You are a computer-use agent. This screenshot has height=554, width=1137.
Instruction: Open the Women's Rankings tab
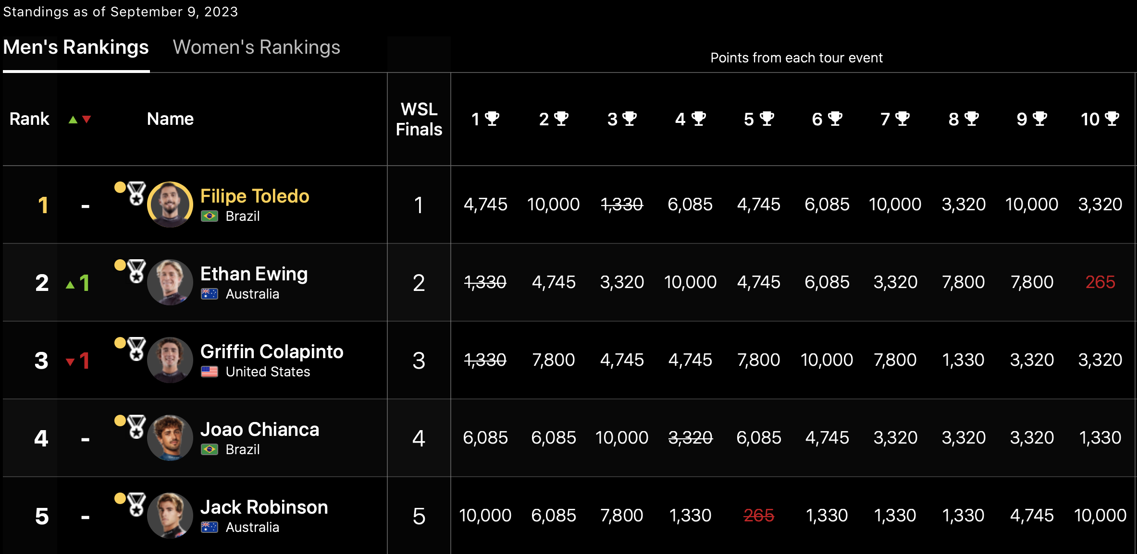click(x=256, y=48)
